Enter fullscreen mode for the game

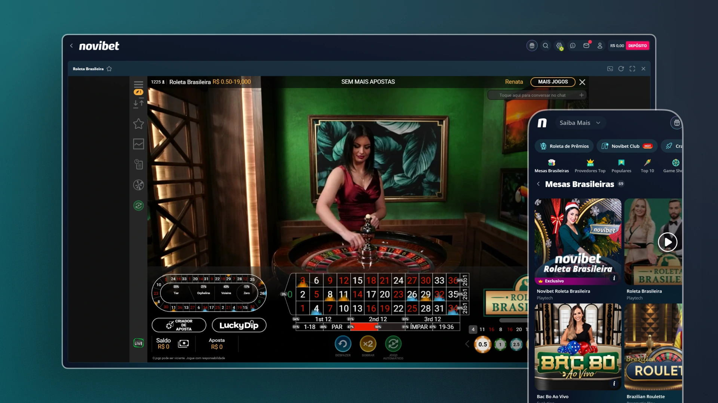coord(632,69)
